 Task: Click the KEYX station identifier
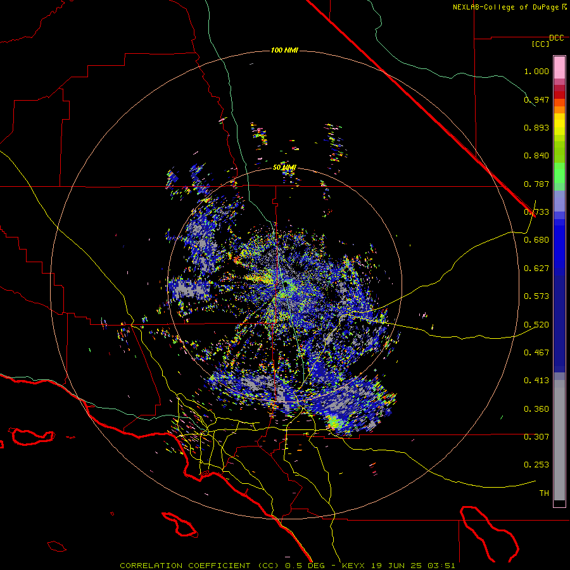click(353, 566)
